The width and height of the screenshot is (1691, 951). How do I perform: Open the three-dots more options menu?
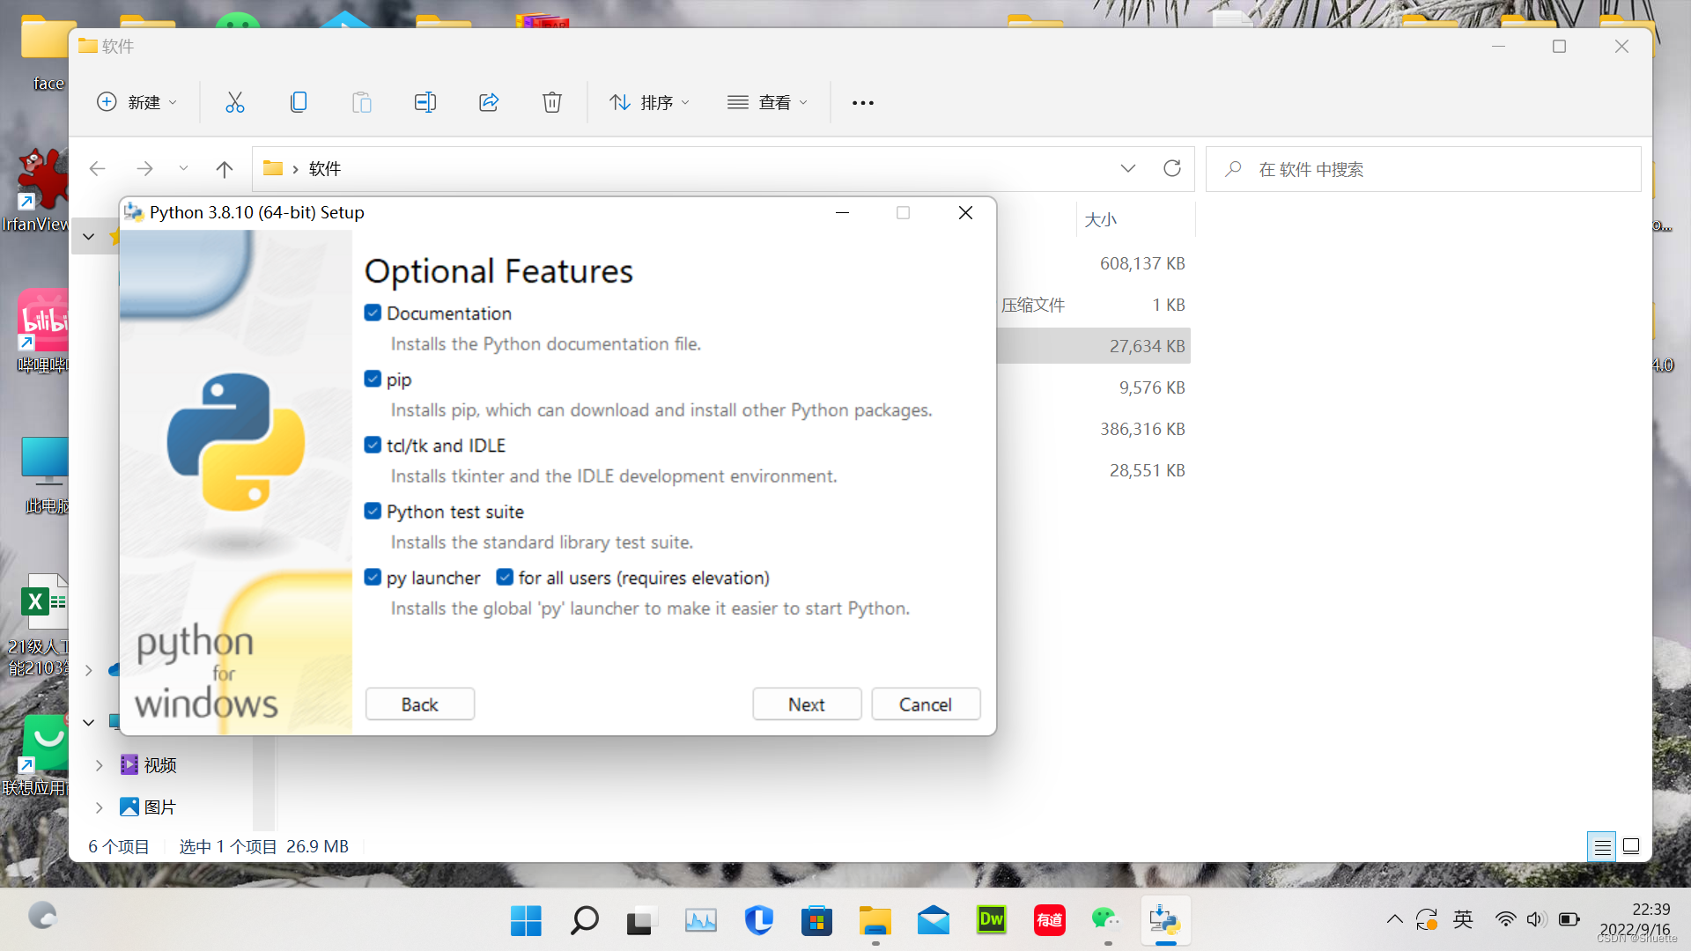(x=862, y=102)
